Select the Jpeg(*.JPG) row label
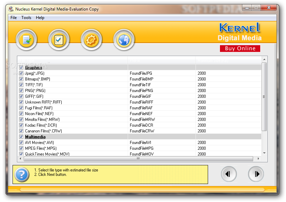This screenshot has width=286, height=202. point(35,73)
